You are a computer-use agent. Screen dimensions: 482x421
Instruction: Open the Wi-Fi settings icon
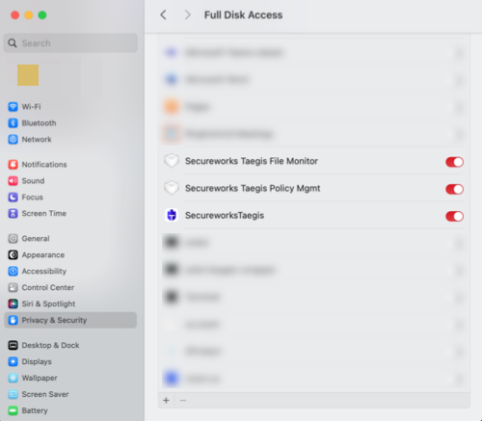pyautogui.click(x=13, y=107)
